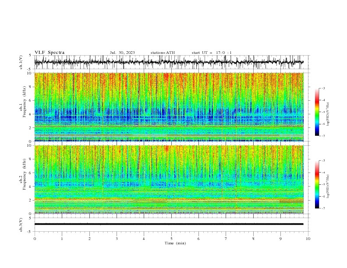Click the ch.1 Frequency (kHz) axis label

pyautogui.click(x=23, y=102)
